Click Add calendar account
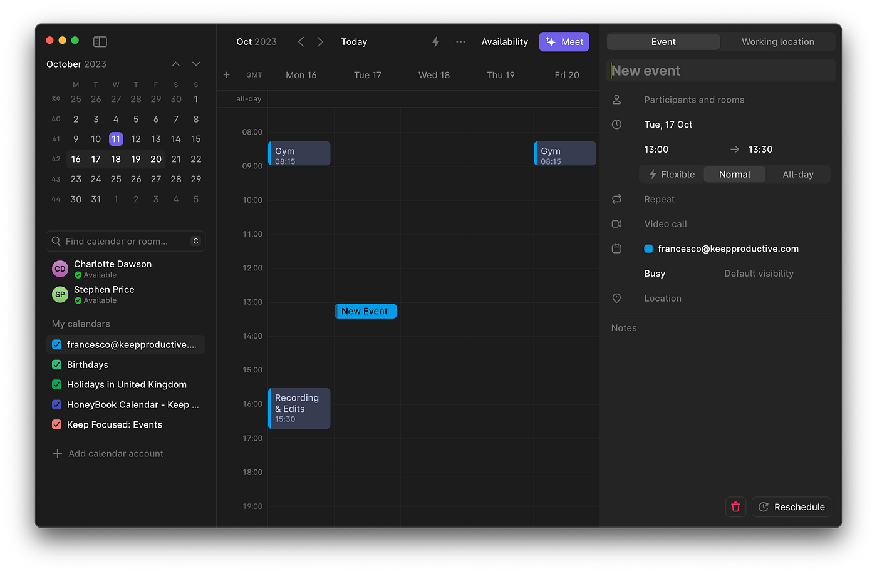The height and width of the screenshot is (574, 877). click(x=108, y=453)
